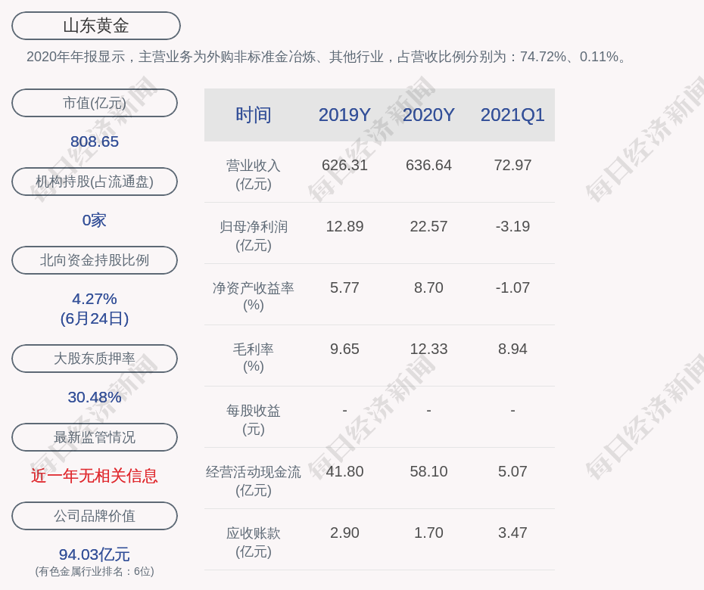This screenshot has width=704, height=590.
Task: Select the 2021Q1 column header
Action: (512, 115)
